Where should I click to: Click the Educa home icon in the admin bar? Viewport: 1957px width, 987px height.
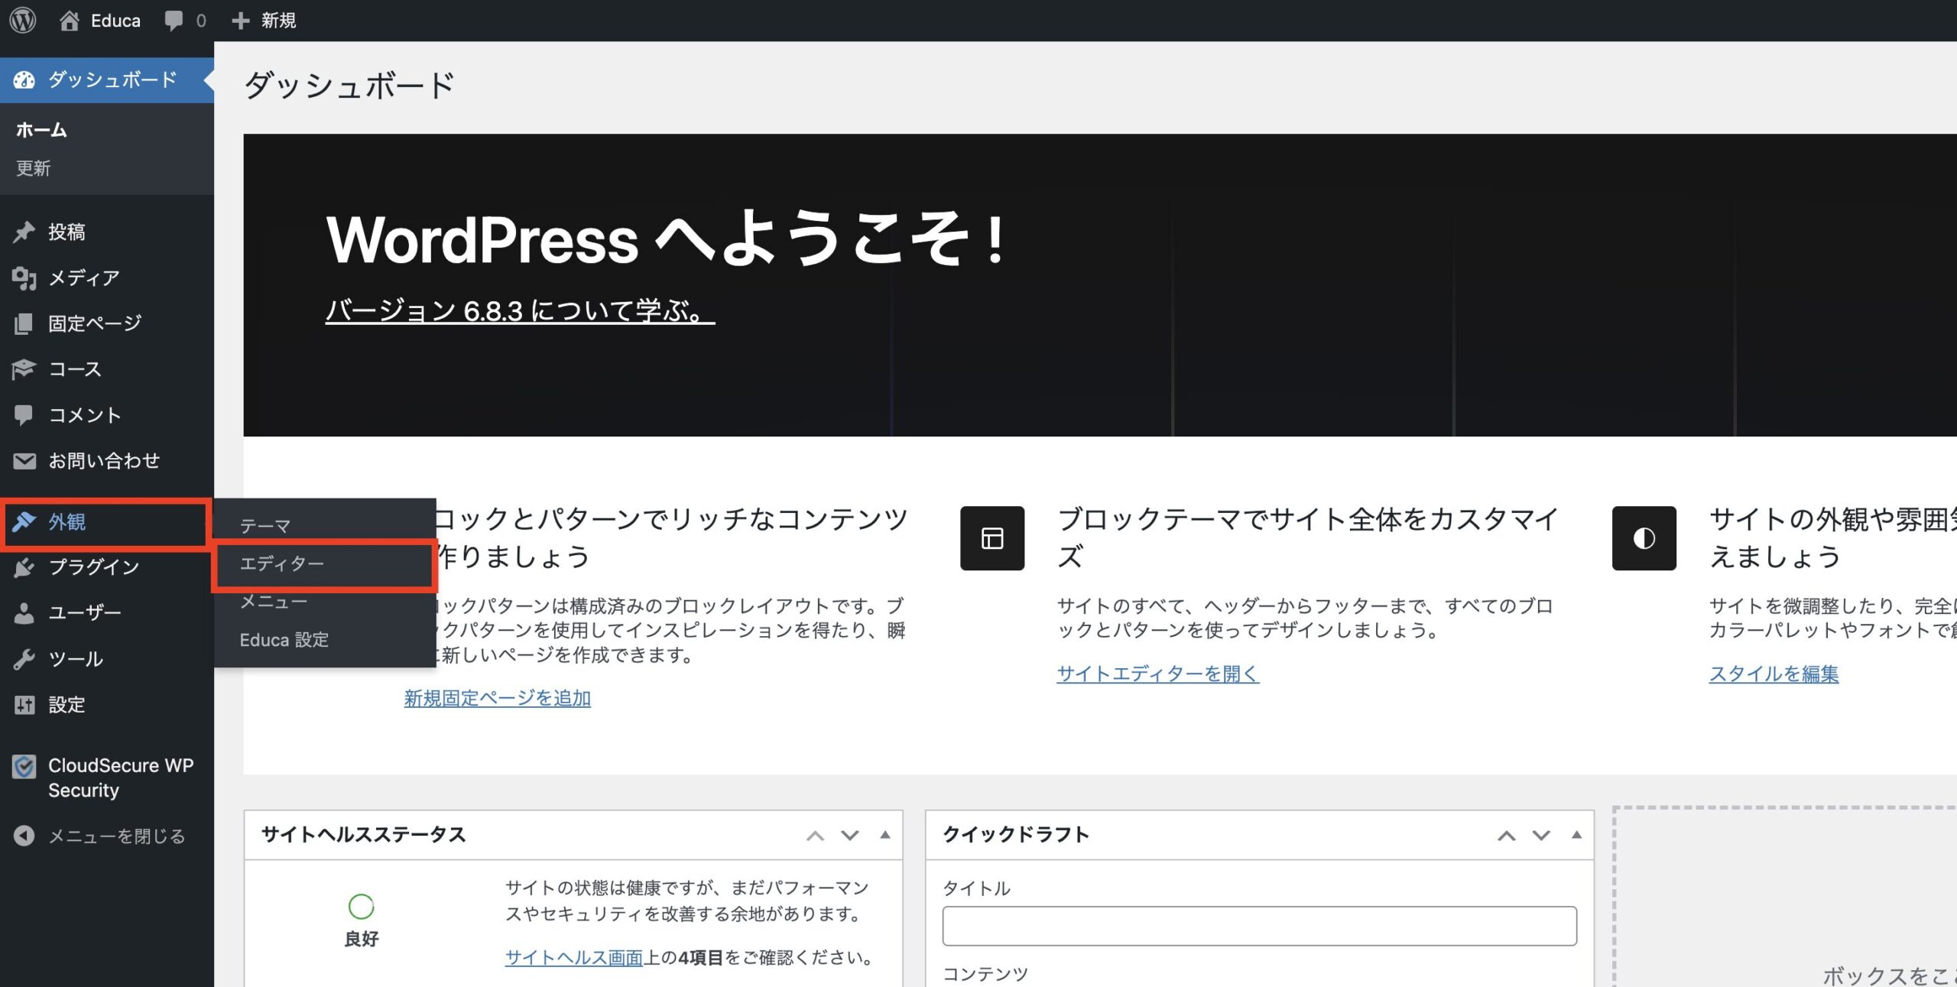click(70, 20)
